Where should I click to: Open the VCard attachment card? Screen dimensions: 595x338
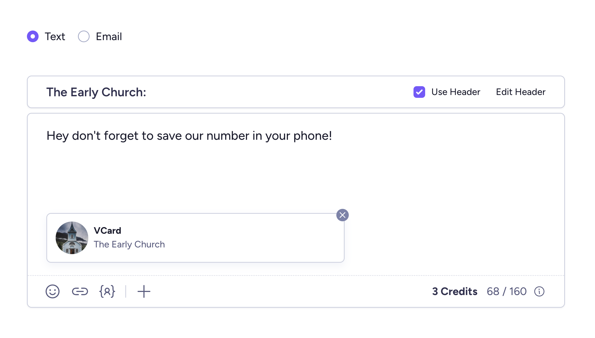(195, 238)
